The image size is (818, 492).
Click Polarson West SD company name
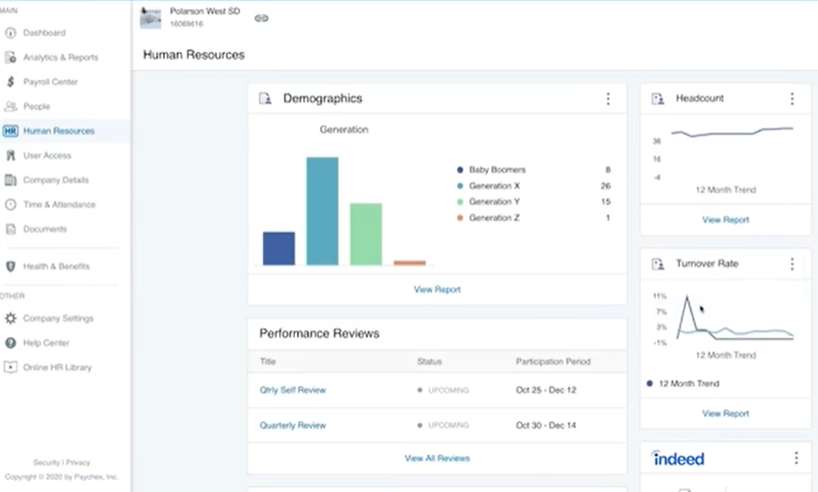pos(205,11)
